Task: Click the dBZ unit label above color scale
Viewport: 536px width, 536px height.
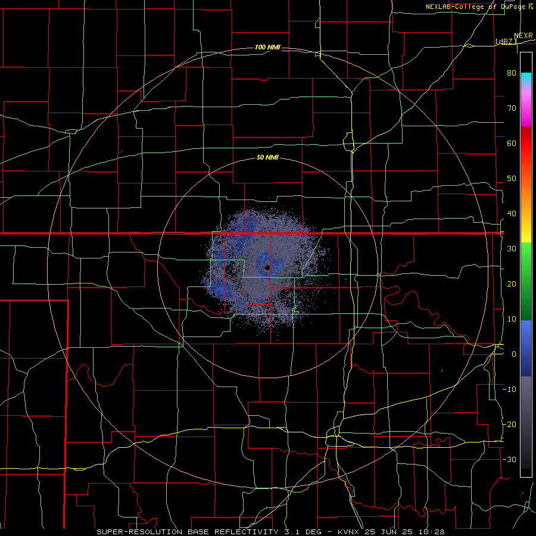Action: pyautogui.click(x=506, y=41)
